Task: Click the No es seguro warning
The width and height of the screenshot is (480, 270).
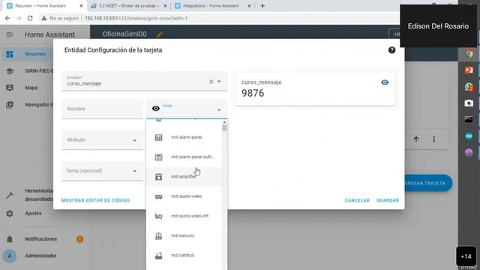Action: click(61, 18)
